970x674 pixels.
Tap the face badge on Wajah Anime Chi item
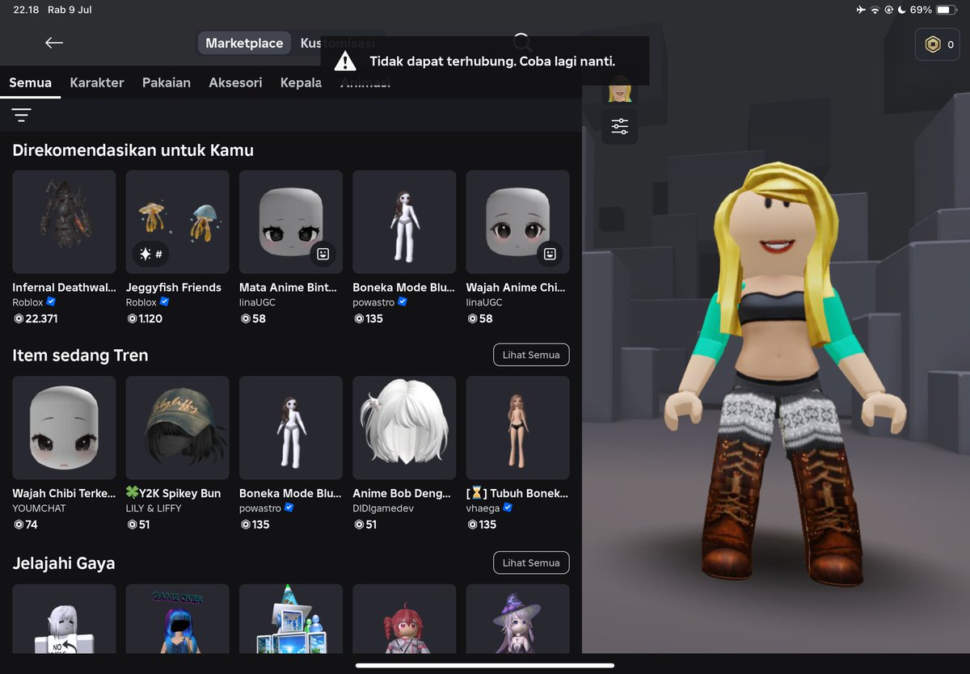click(x=550, y=254)
